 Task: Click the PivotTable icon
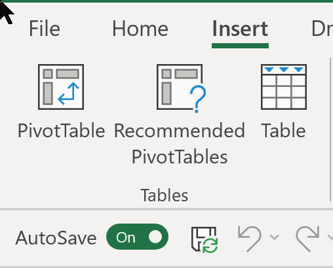[x=61, y=87]
